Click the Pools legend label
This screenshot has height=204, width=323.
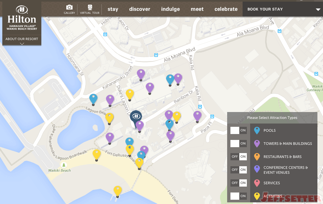[269, 130]
